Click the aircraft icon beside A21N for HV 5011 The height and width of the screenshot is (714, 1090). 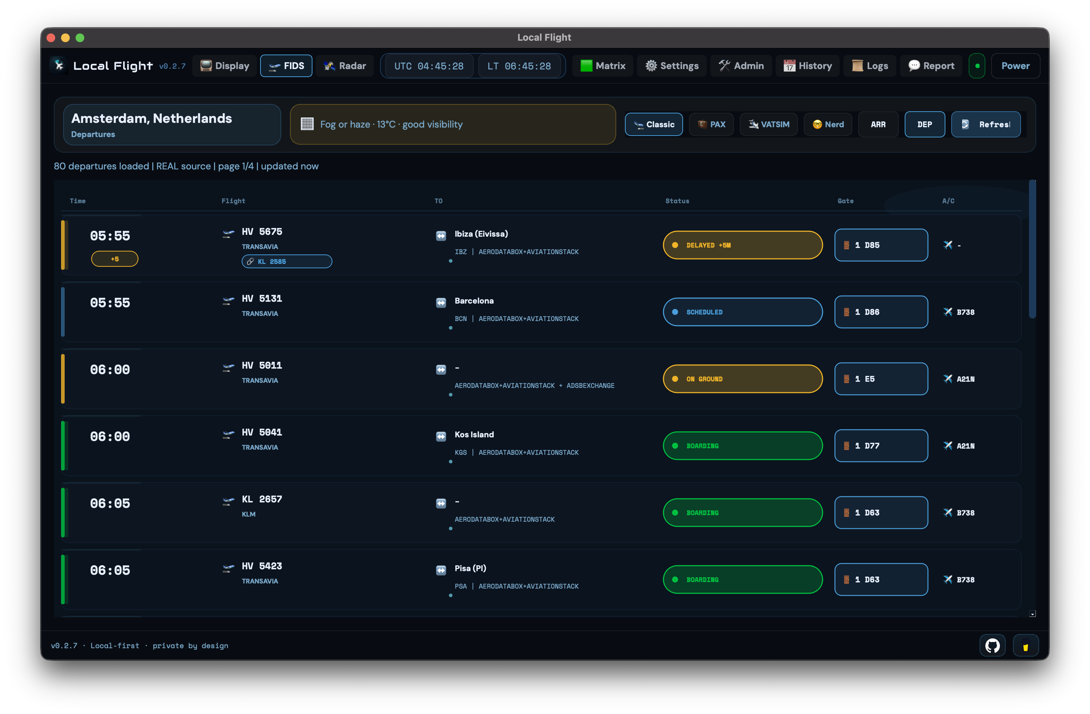pyautogui.click(x=948, y=378)
